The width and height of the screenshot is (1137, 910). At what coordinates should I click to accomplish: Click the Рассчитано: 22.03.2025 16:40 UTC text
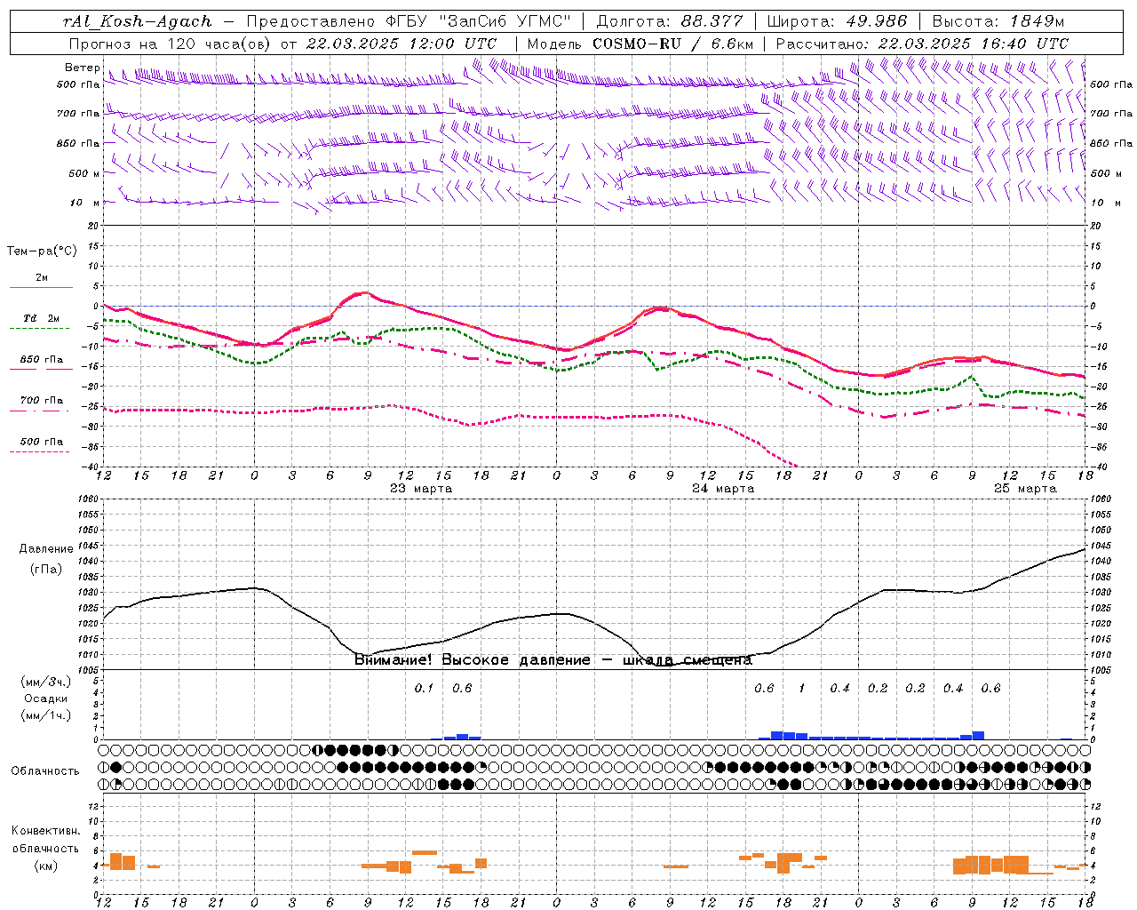(922, 43)
